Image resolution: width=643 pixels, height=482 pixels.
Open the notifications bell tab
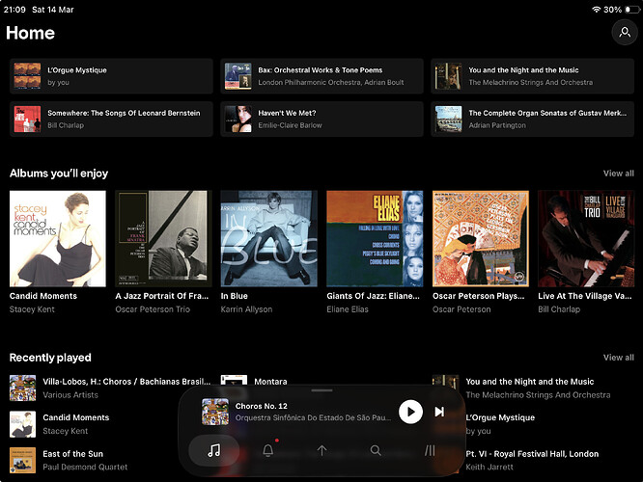click(267, 450)
